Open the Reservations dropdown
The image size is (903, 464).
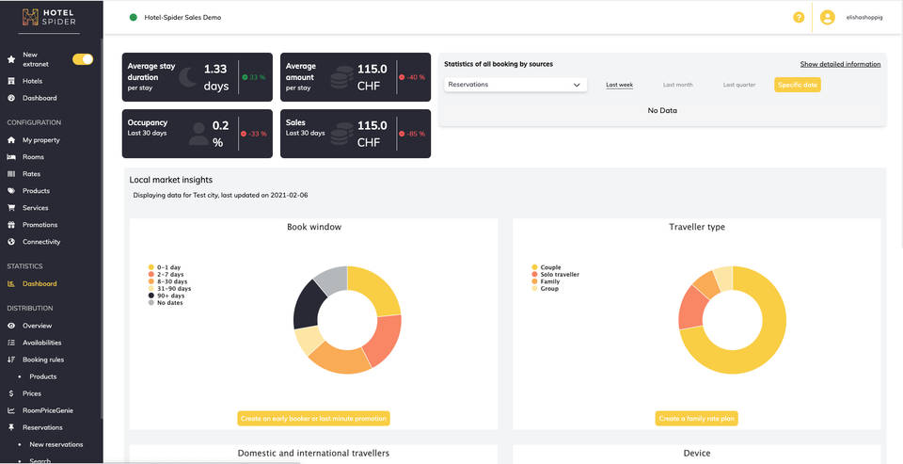coord(515,85)
